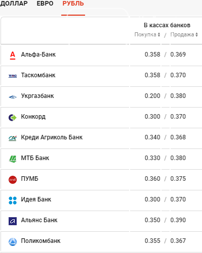Click the Конкорд bank logo icon

pyautogui.click(x=13, y=118)
